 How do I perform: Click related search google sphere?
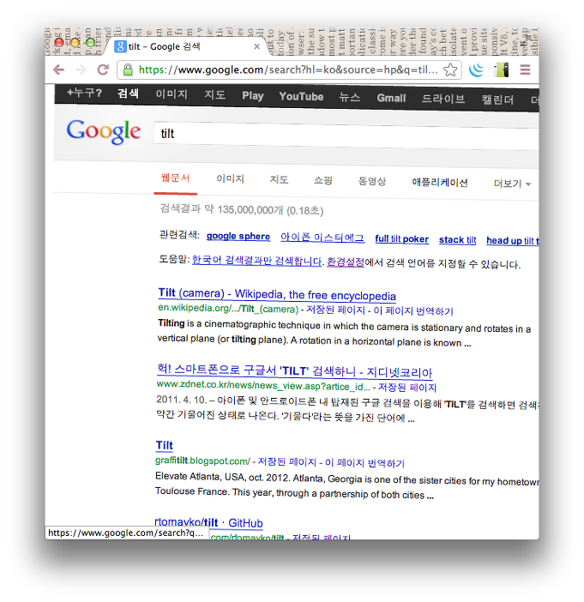coord(238,236)
